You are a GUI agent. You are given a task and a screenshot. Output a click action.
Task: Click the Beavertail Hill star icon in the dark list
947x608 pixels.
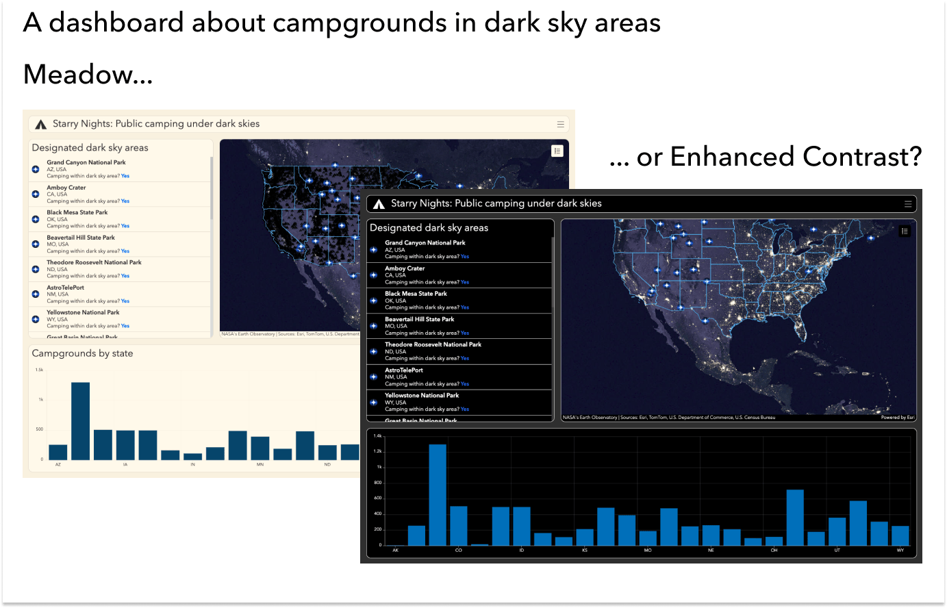coord(374,326)
